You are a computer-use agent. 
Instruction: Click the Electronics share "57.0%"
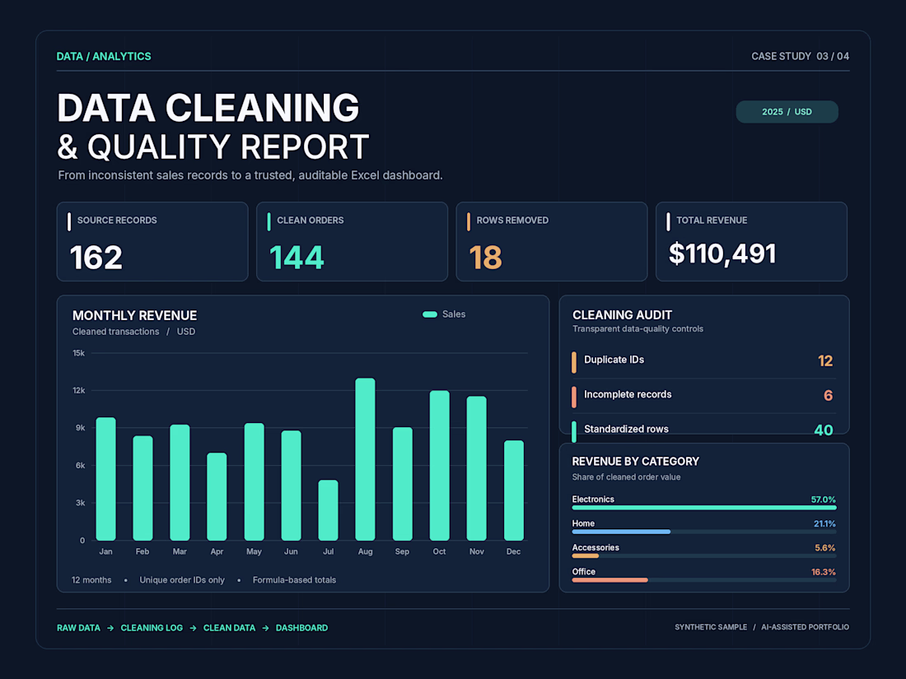(824, 500)
